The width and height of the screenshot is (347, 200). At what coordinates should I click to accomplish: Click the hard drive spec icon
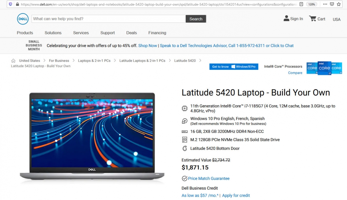[x=185, y=139]
